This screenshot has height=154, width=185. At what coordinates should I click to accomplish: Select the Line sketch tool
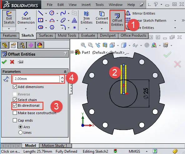[41, 13]
